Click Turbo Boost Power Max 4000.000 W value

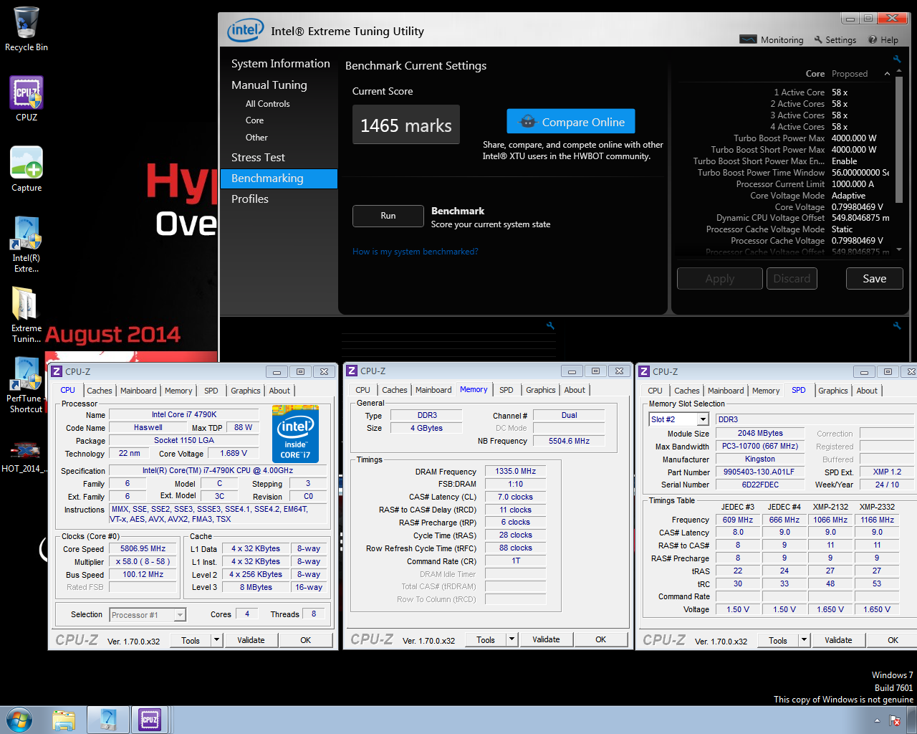[854, 138]
